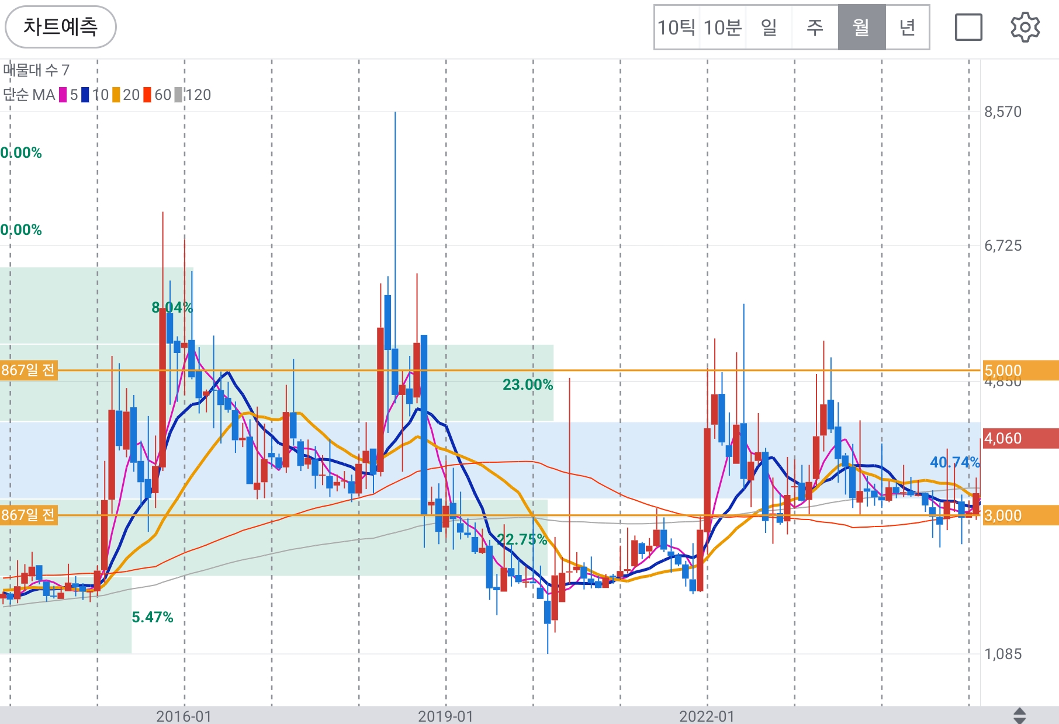Click the 4,060 current price tag
Screen dimensions: 1059x724
pyautogui.click(x=1020, y=438)
